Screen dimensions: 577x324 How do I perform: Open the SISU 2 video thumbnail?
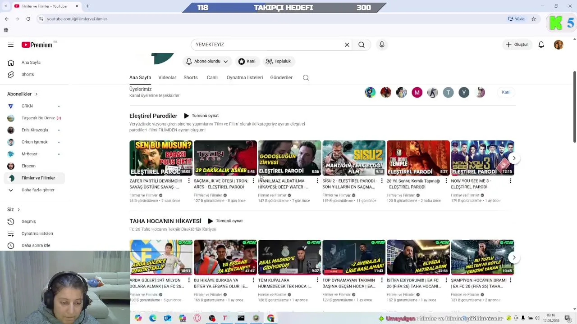tap(354, 158)
